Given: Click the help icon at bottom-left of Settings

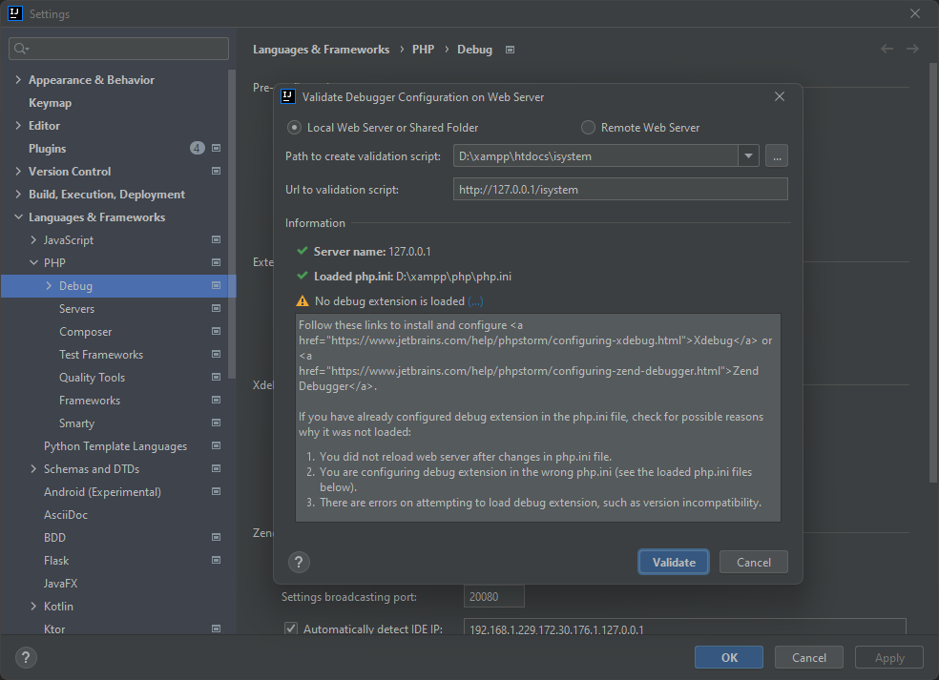Looking at the screenshot, I should point(25,657).
